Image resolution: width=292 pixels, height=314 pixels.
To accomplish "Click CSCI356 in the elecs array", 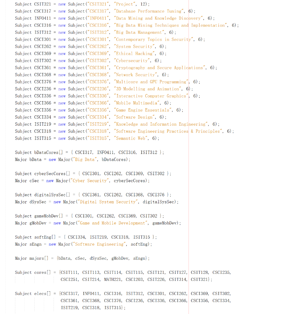I will [200, 301].
